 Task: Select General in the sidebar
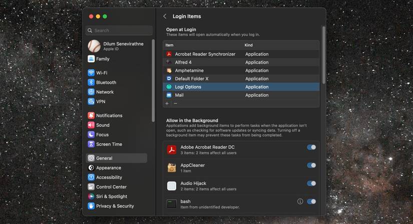tap(104, 158)
